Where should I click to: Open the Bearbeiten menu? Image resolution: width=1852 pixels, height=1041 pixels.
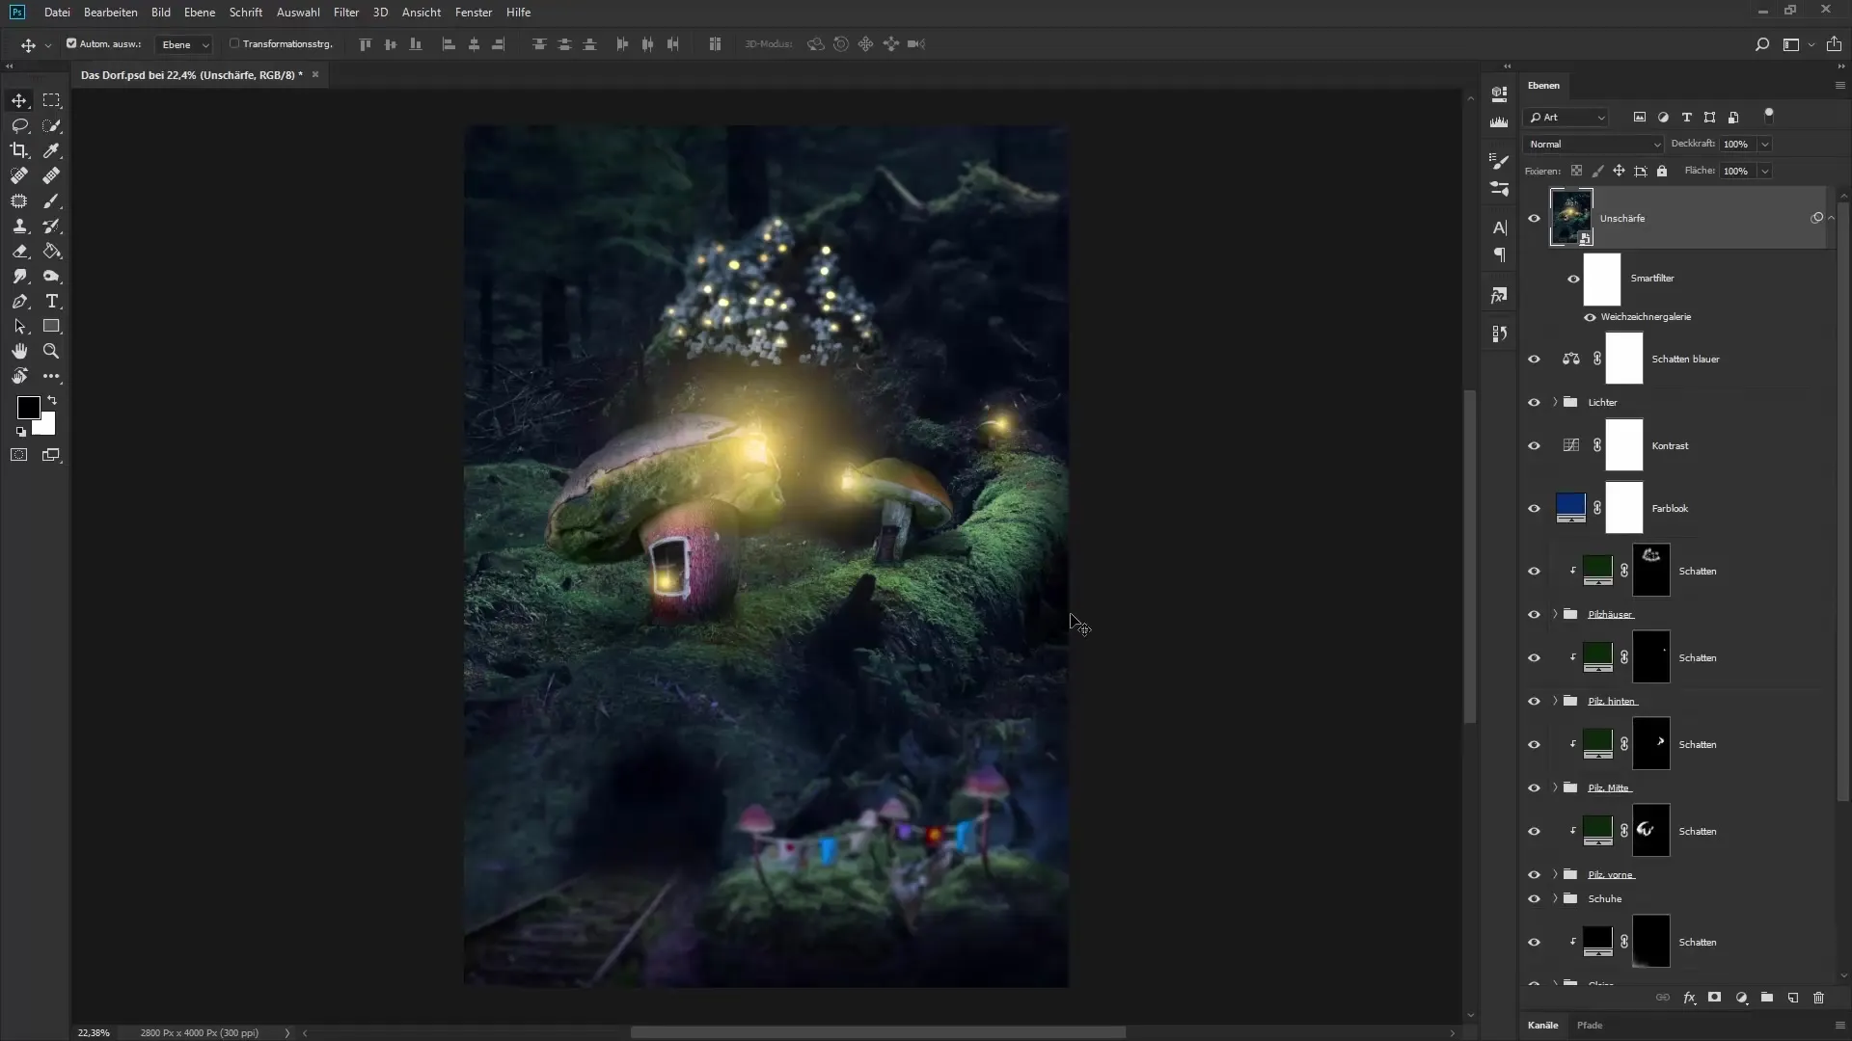[x=111, y=13]
